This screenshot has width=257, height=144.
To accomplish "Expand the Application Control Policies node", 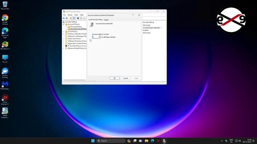I will coord(63,44).
